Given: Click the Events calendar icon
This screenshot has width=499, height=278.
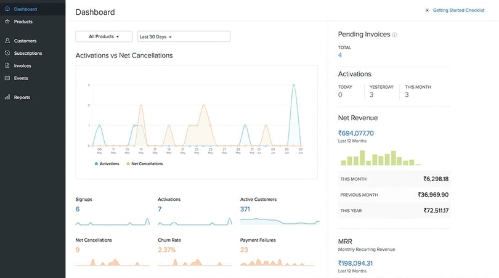Looking at the screenshot, I should pos(7,78).
